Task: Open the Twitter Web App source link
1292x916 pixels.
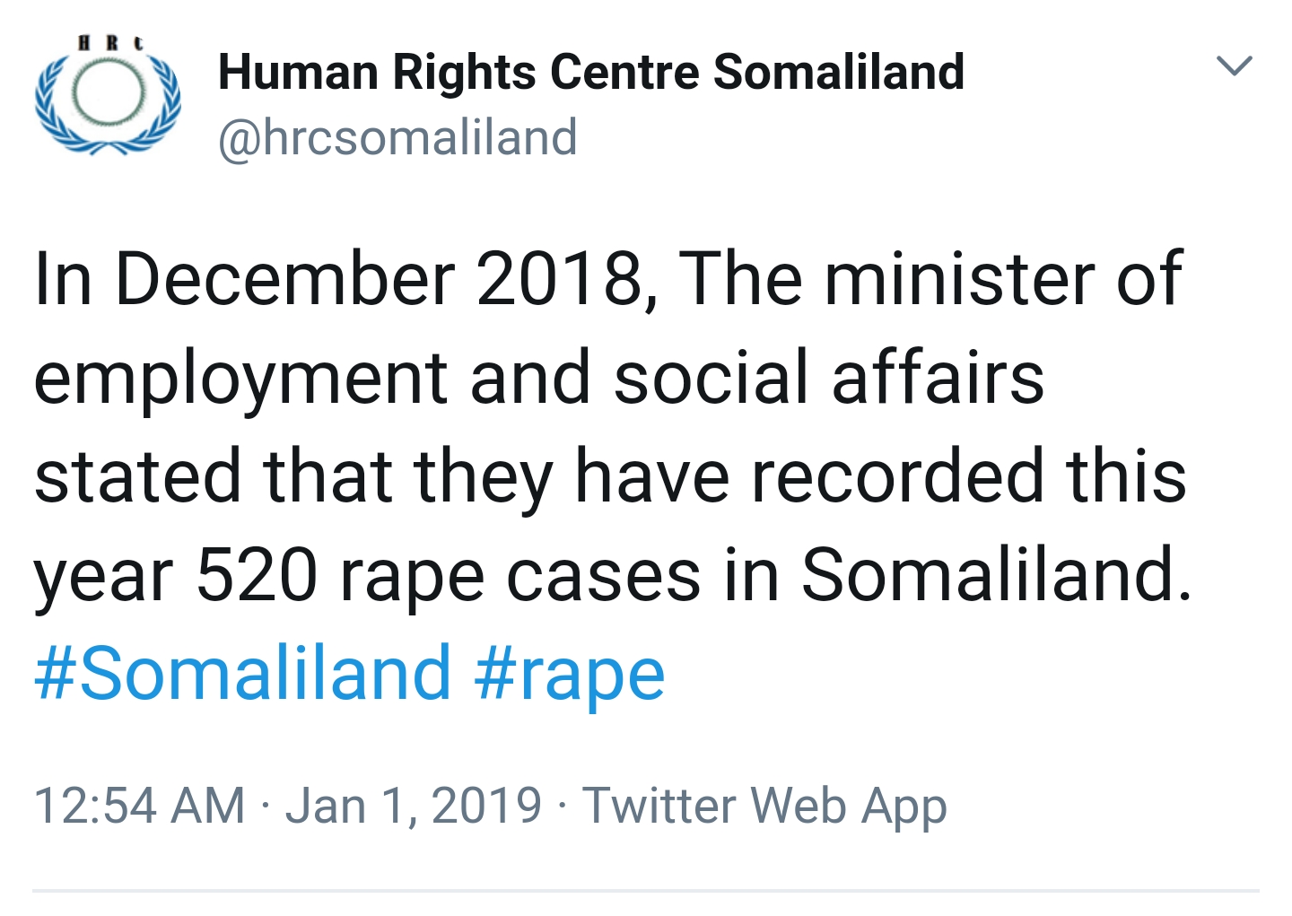Action: [x=764, y=807]
